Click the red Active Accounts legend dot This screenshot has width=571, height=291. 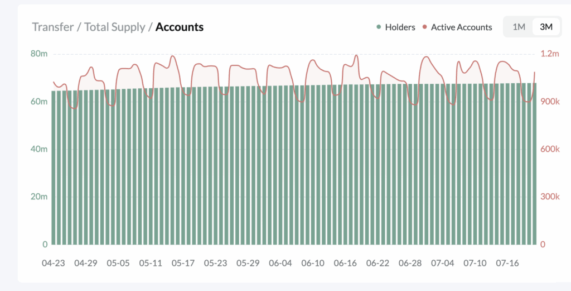tap(424, 27)
